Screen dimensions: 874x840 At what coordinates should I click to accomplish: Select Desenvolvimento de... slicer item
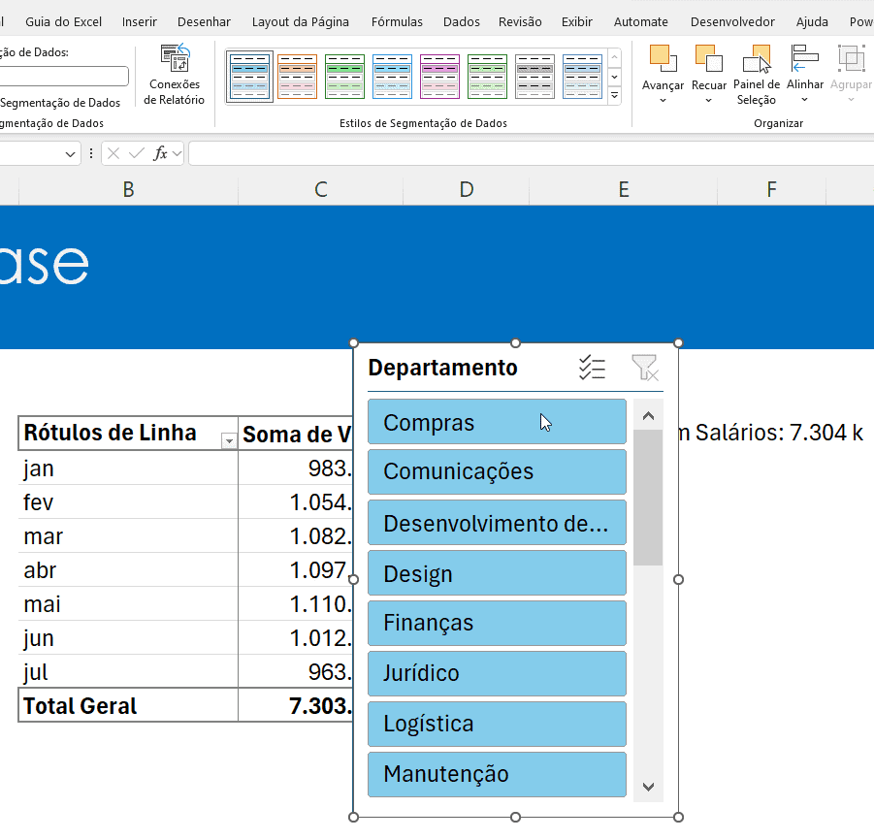[x=497, y=522]
